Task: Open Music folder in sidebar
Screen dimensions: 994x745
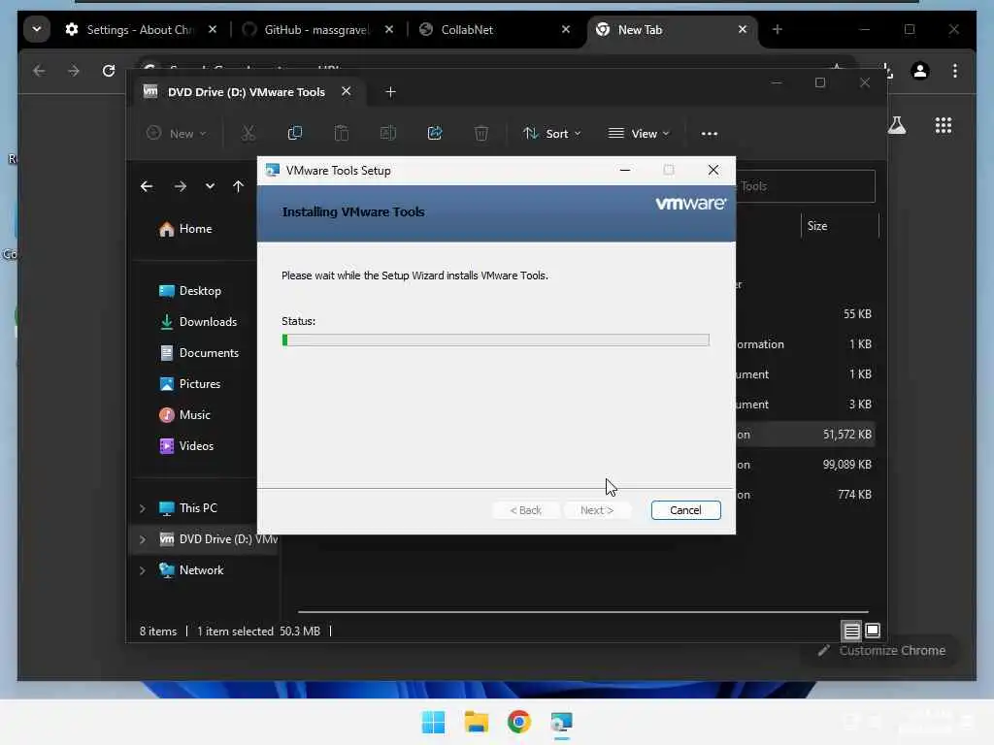Action: (184, 415)
